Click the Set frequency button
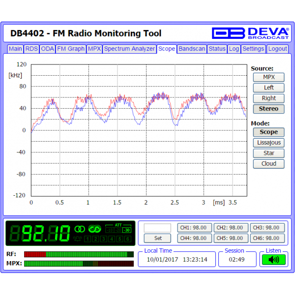The width and height of the screenshot is (295, 295). 157,238
